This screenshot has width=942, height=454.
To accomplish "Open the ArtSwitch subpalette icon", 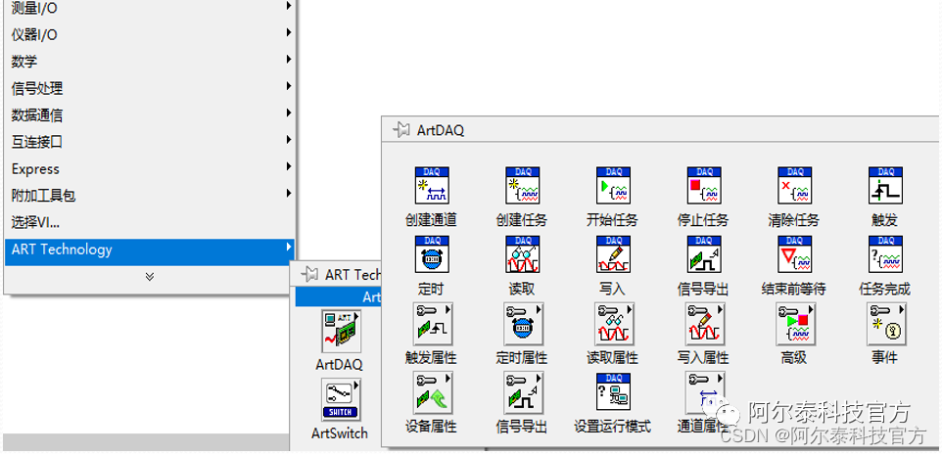I will pyautogui.click(x=341, y=399).
